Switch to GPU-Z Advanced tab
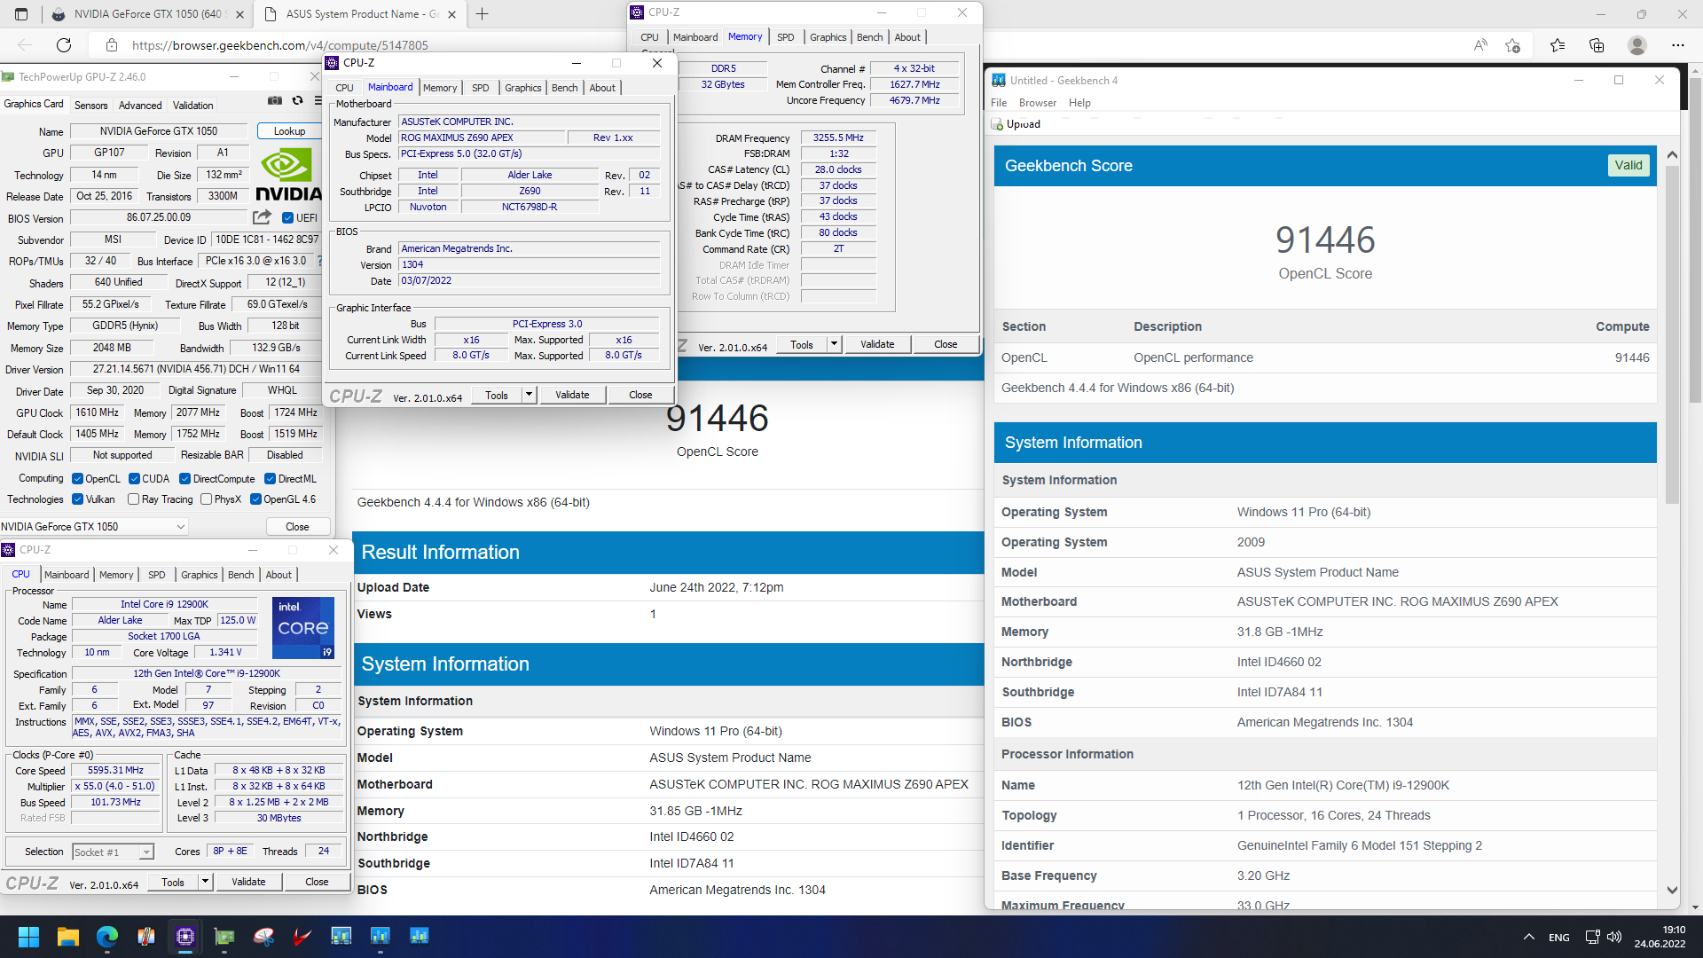This screenshot has width=1703, height=958. pyautogui.click(x=140, y=105)
